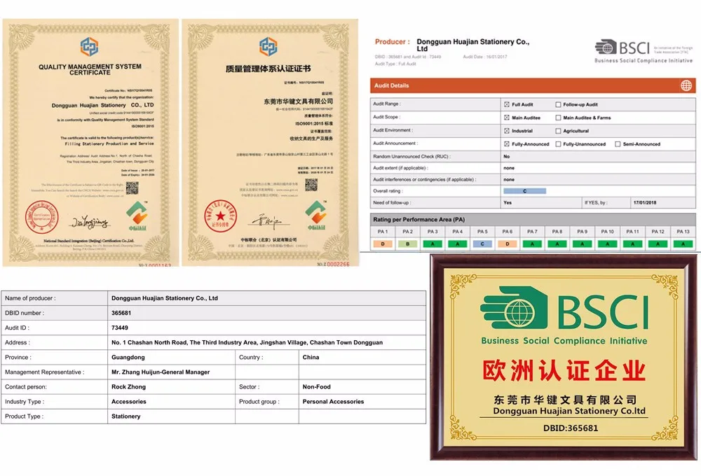The height and width of the screenshot is (476, 701).
Task: Click 'Business Social Compliance Initiative' on the plaque
Action: point(564,341)
